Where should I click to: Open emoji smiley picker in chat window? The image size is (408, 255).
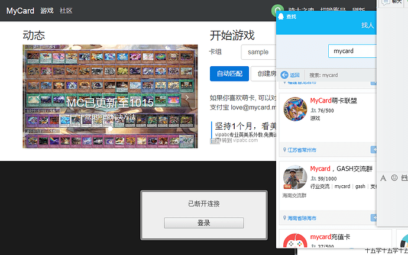[x=394, y=178]
